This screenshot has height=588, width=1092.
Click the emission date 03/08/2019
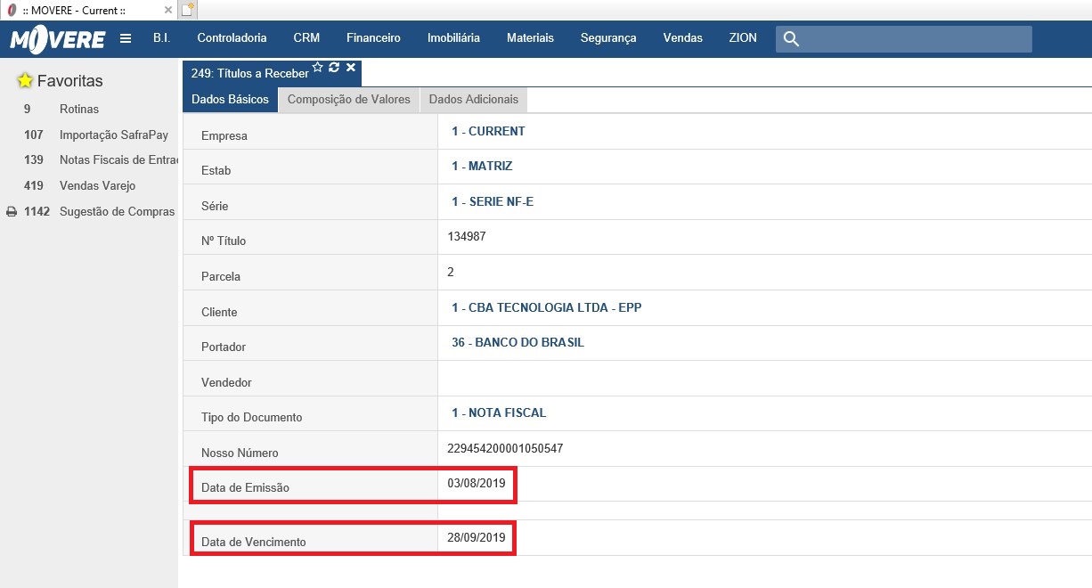tap(477, 484)
